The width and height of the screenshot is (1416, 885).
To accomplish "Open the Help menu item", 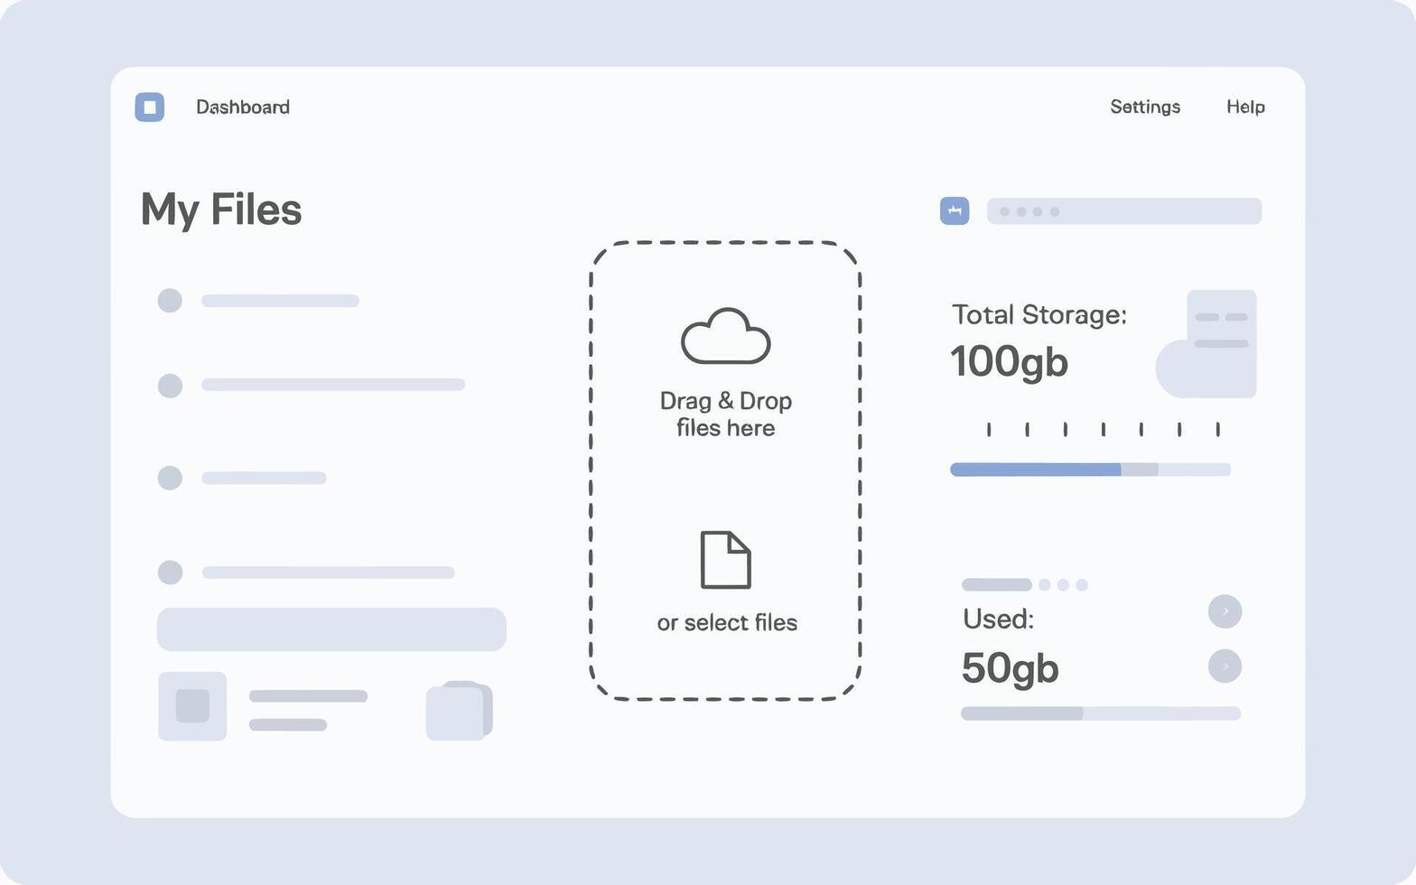I will click(1245, 107).
